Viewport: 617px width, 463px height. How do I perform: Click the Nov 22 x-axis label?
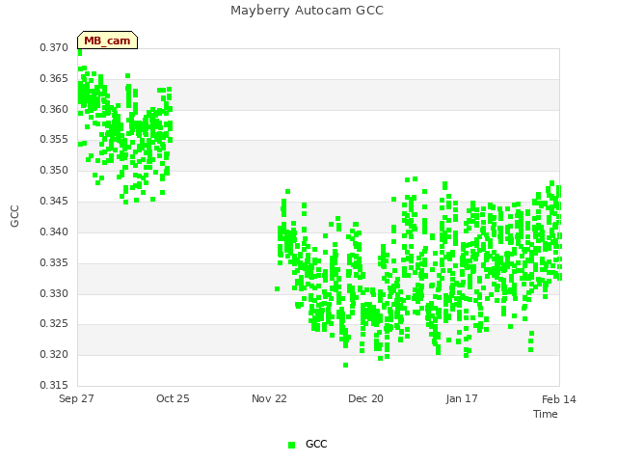(x=269, y=398)
